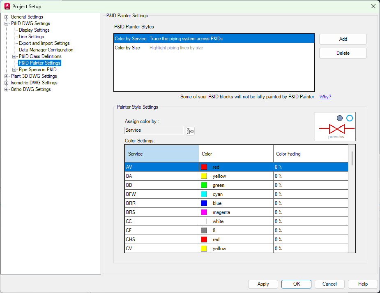Click the red swatch for AV
380x293 pixels.
click(x=204, y=167)
